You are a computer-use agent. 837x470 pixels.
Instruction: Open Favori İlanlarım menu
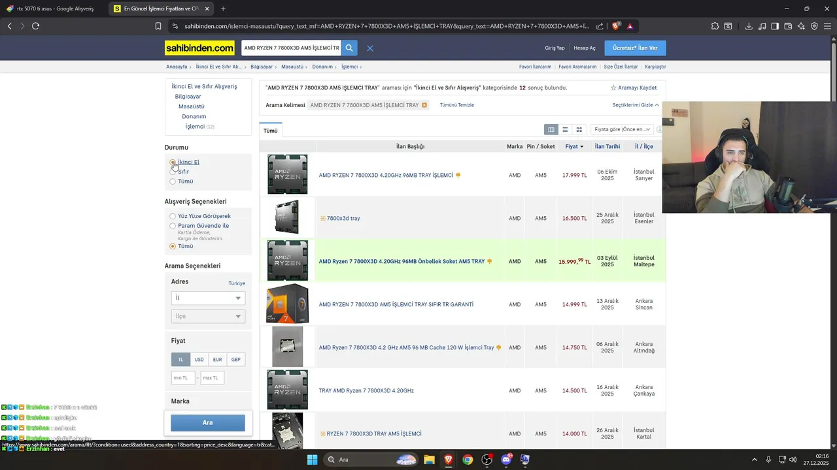point(535,67)
